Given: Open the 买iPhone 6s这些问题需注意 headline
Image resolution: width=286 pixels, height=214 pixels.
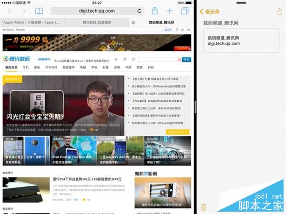Looking at the screenshot, I should coord(159,86).
